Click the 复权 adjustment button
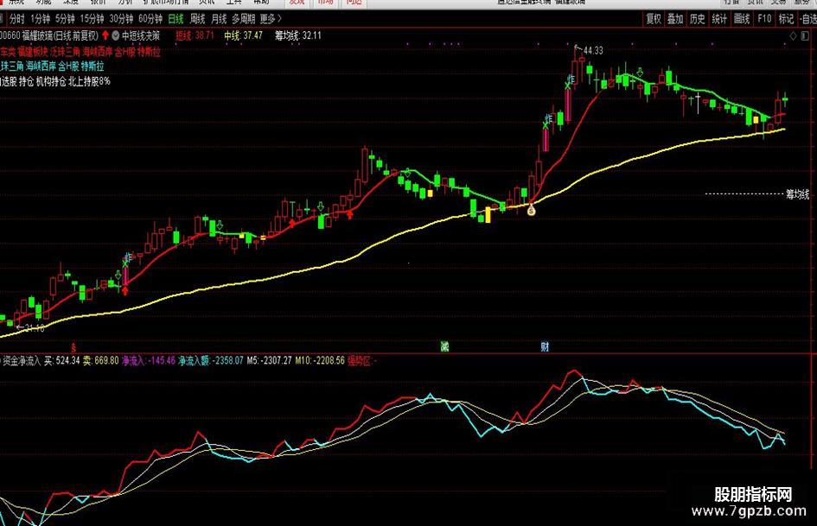Viewport: 817px width, 526px height. [x=654, y=19]
